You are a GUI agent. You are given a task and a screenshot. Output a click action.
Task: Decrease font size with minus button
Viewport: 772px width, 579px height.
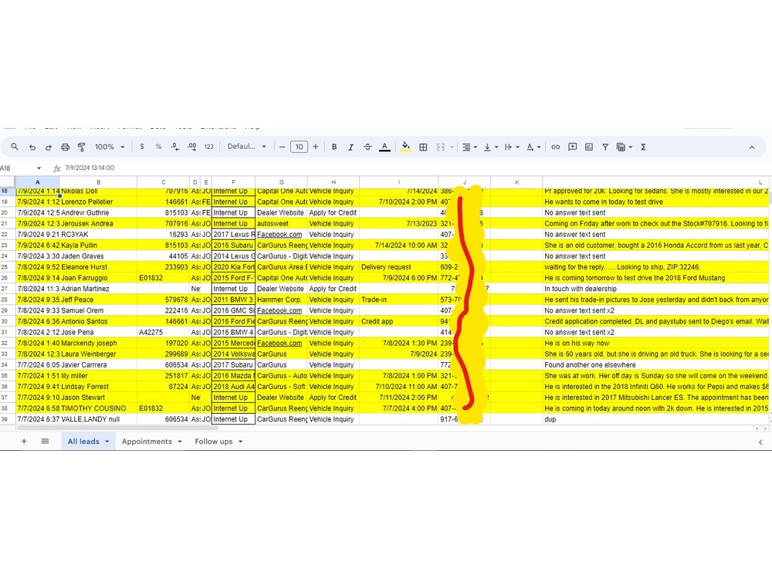click(282, 147)
